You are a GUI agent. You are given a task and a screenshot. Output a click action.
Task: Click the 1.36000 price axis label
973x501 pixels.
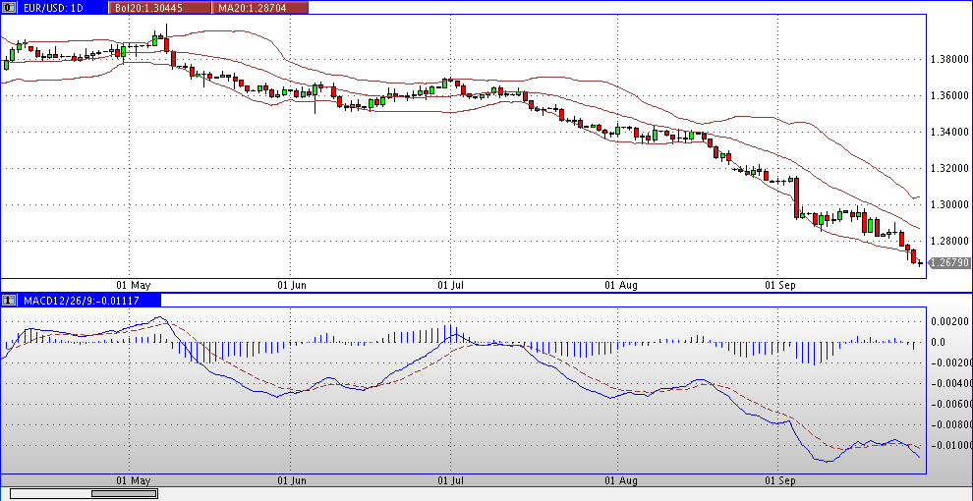coord(950,96)
